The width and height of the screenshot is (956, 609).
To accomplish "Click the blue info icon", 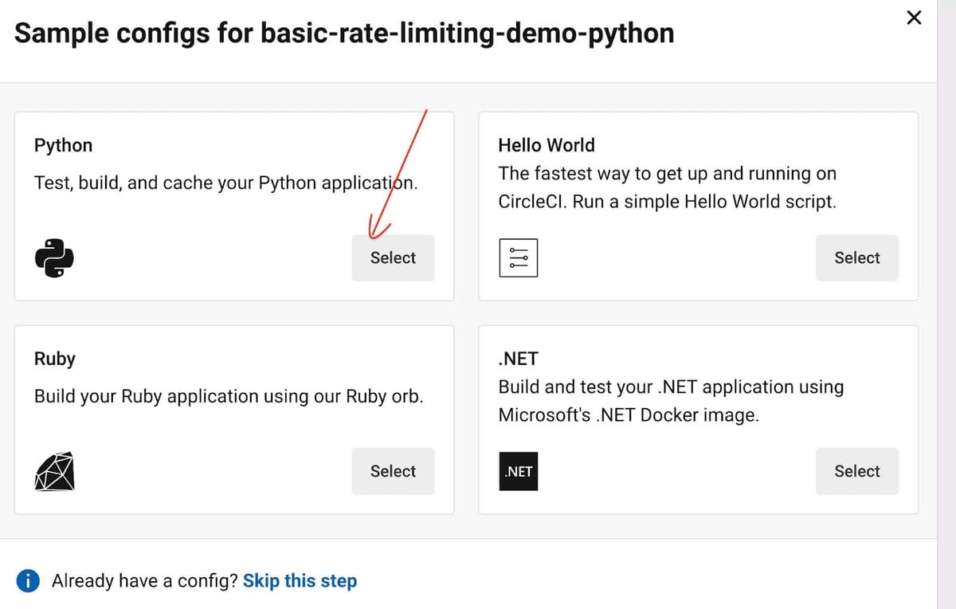I will 27,580.
